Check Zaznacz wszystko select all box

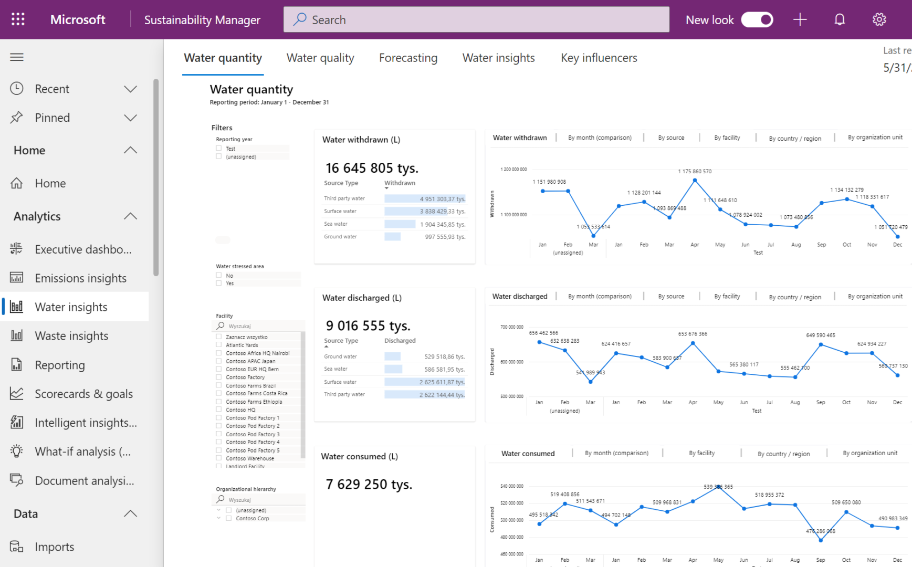click(x=219, y=337)
